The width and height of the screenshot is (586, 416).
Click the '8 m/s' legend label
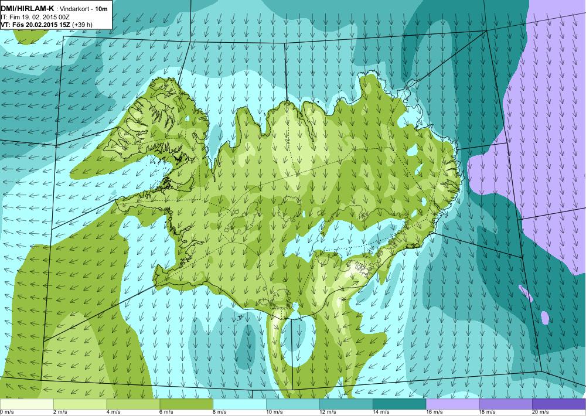point(220,412)
